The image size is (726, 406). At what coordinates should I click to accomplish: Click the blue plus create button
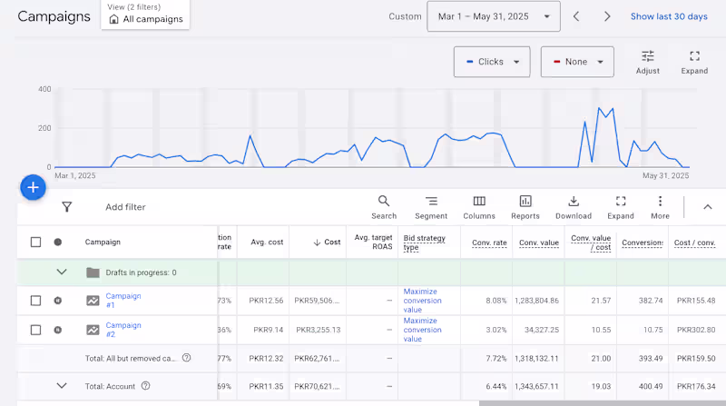pyautogui.click(x=33, y=187)
